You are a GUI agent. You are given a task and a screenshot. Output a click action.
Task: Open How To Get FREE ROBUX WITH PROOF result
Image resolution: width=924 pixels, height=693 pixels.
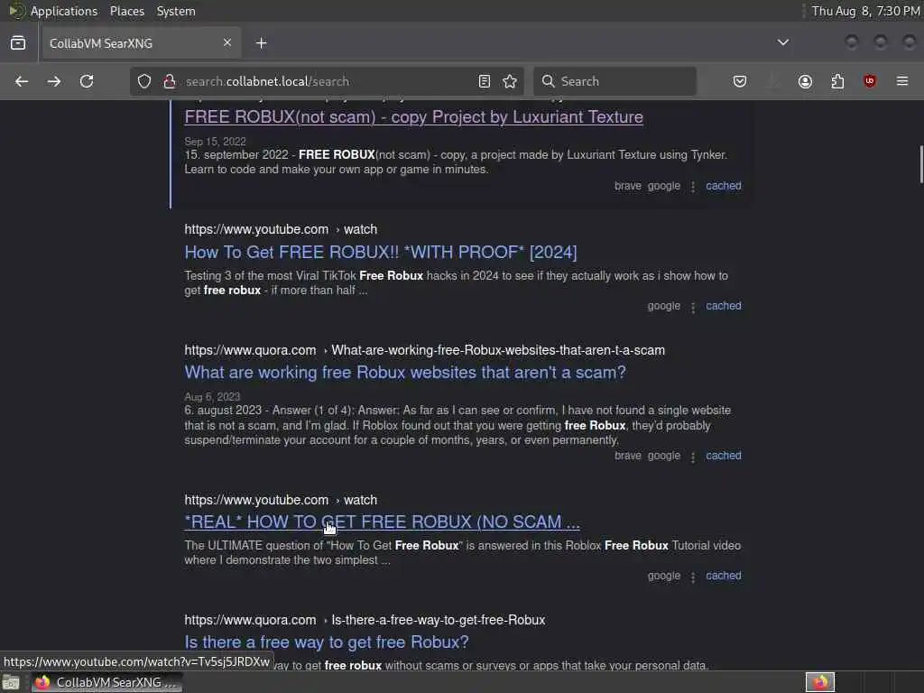point(381,253)
